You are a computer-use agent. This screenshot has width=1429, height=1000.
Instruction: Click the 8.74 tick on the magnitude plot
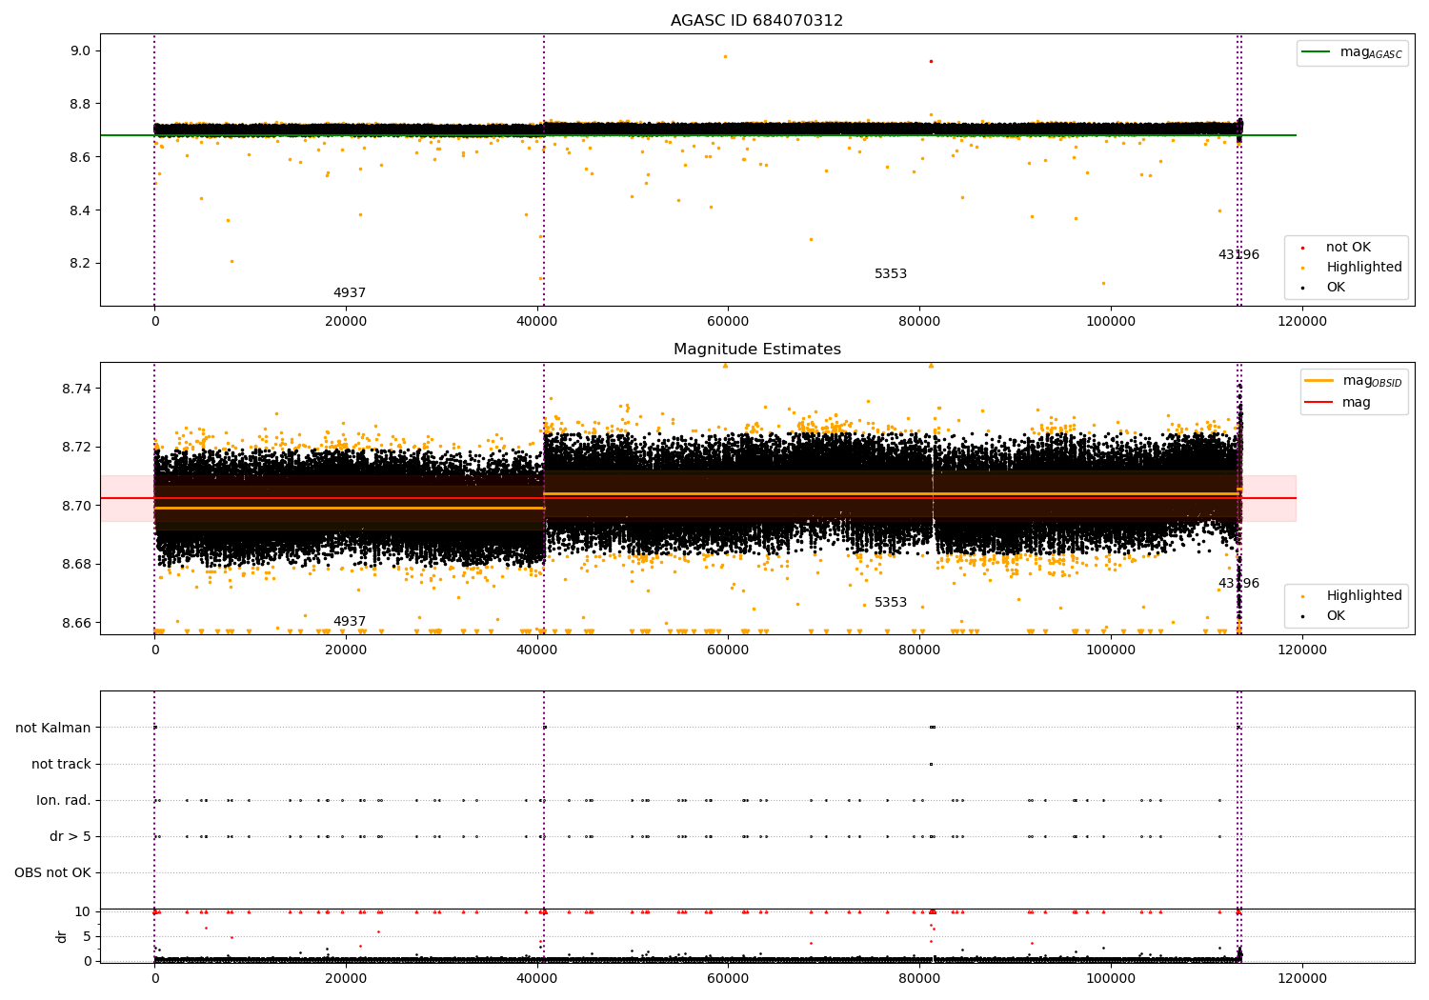(75, 389)
